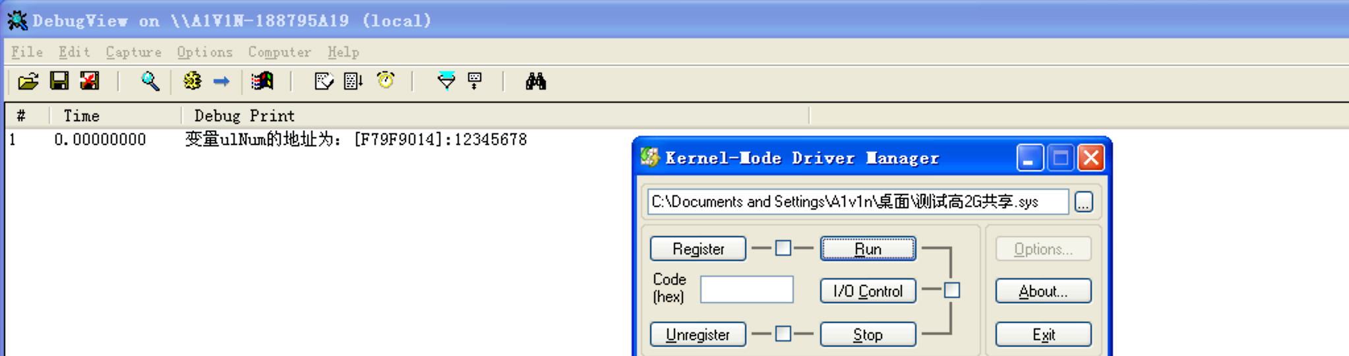The width and height of the screenshot is (1349, 356).
Task: Toggle the checkbox between Register and Run
Action: click(x=783, y=248)
